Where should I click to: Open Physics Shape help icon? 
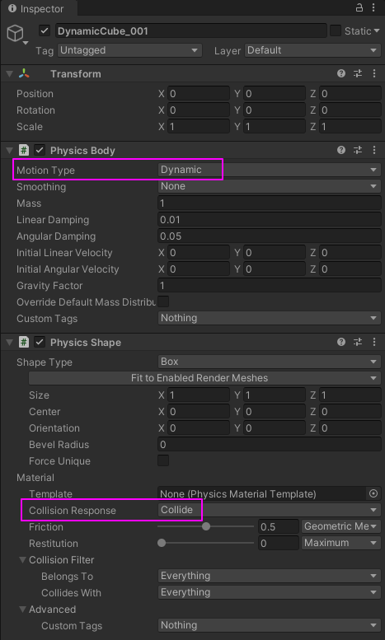(x=341, y=342)
